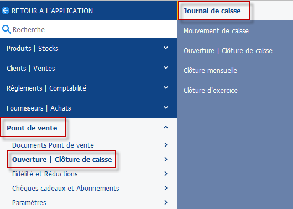Viewport: 293px width, 209px height.
Task: Choose Clôture d'exercice option
Action: point(211,91)
